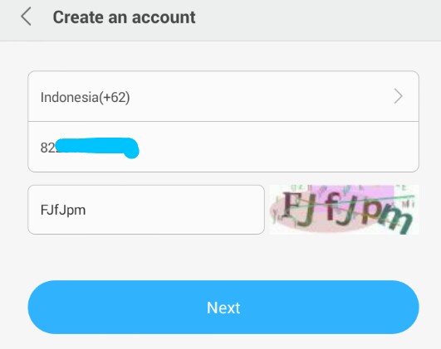This screenshot has height=349, width=441.
Task: Open the country picker chevron arrow
Action: pos(398,96)
